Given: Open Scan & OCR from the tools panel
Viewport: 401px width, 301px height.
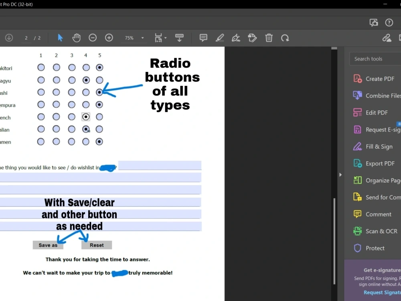Looking at the screenshot, I should [x=377, y=231].
